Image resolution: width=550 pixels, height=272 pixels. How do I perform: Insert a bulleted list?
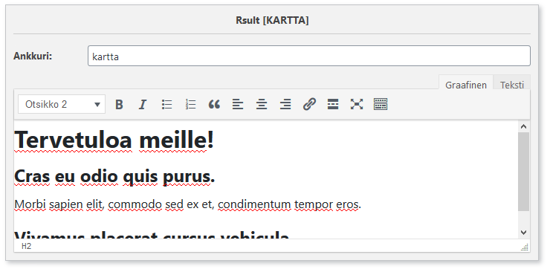coord(166,105)
